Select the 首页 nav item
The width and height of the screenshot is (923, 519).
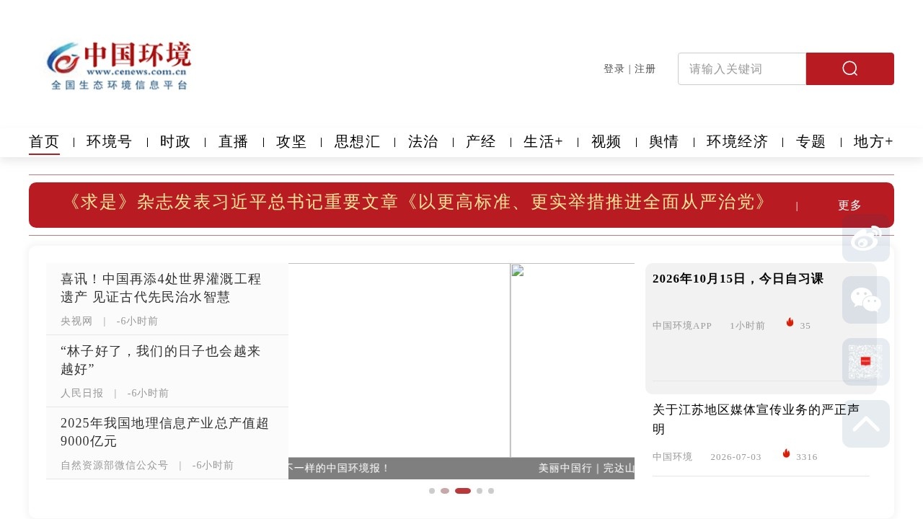pos(44,142)
